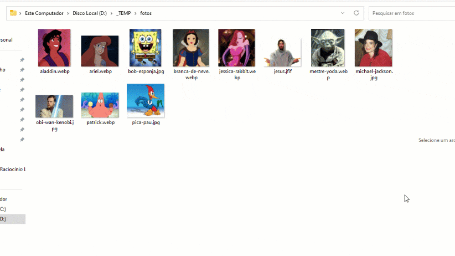Choose the patrick.webp thumbnail
The image size is (455, 256).
[100, 105]
